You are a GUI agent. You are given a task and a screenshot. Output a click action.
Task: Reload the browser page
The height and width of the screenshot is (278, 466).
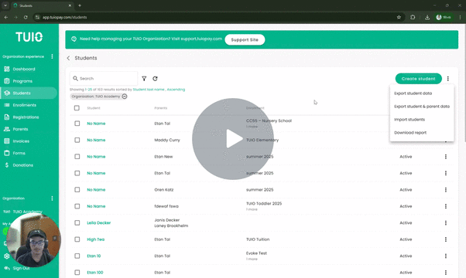pos(26,17)
